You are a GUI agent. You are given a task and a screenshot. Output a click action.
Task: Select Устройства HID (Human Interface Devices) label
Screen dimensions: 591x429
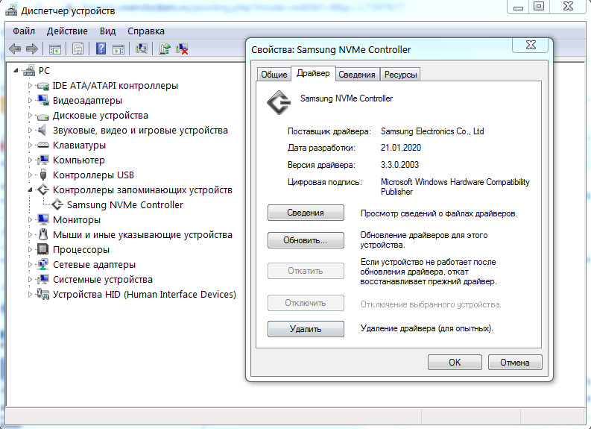point(145,294)
